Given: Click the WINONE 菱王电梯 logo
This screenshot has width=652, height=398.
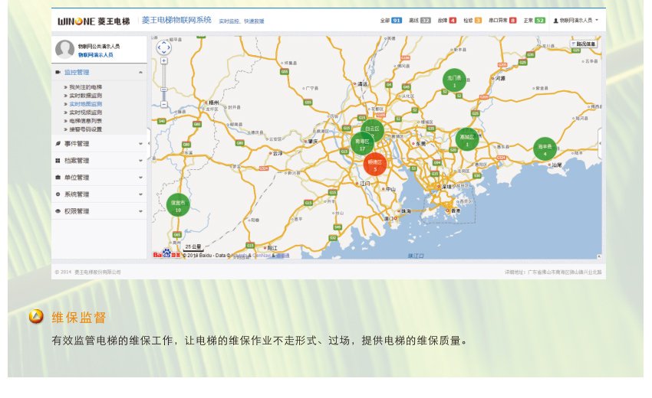Looking at the screenshot, I should point(94,21).
